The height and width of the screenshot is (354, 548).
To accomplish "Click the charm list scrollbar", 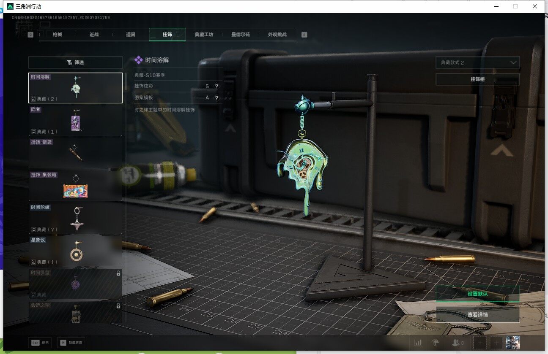I will (x=126, y=197).
